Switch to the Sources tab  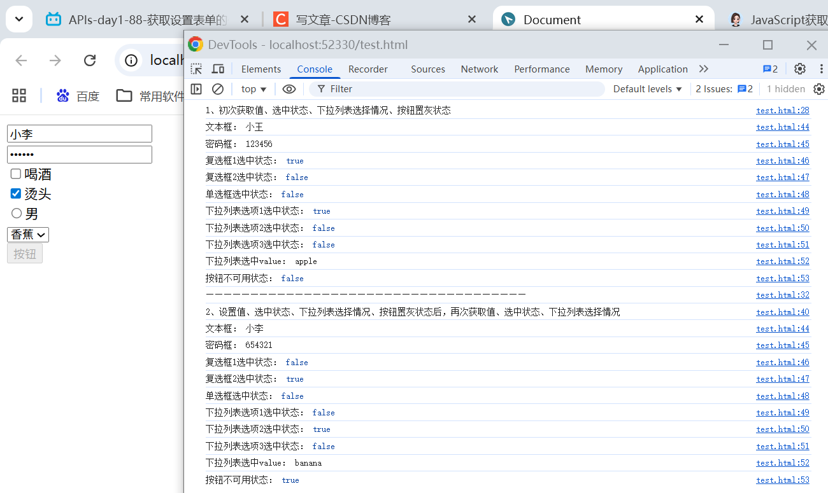click(x=428, y=69)
